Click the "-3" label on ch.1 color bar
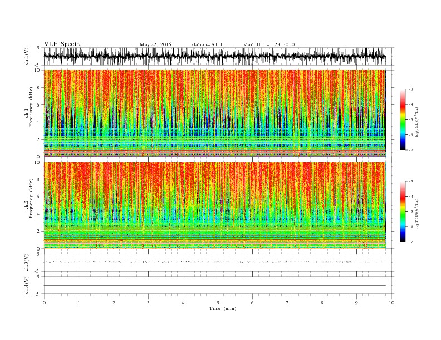 (410, 89)
